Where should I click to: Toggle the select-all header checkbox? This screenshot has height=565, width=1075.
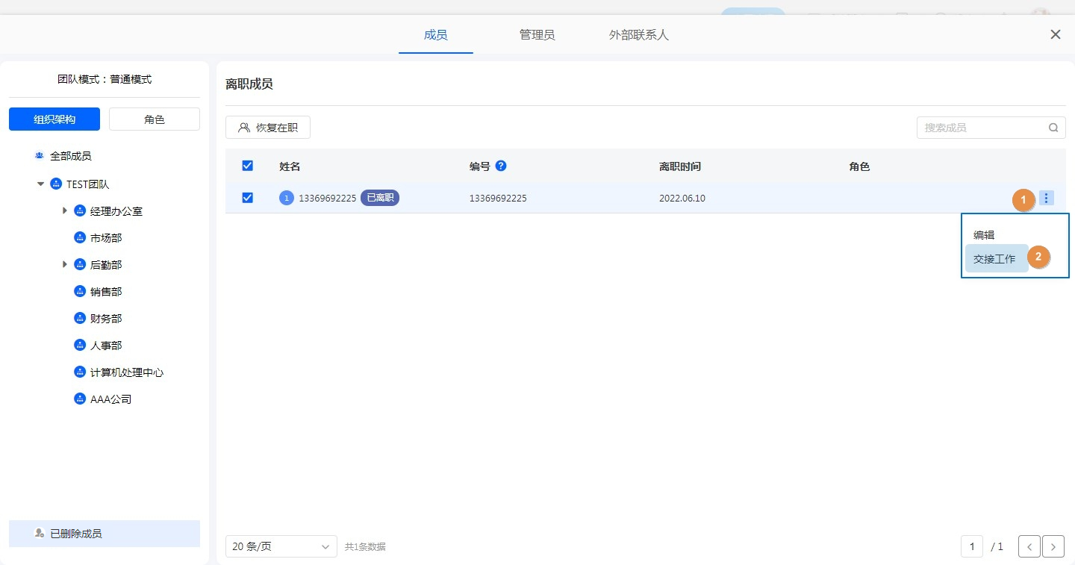(248, 166)
